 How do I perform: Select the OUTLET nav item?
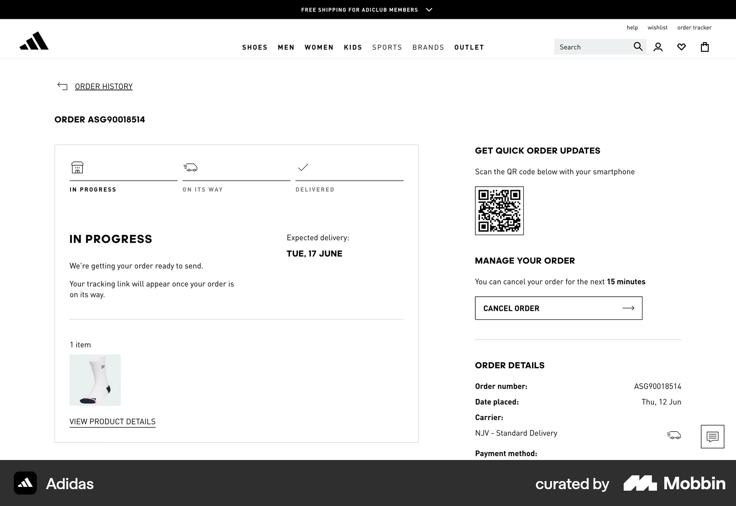click(x=469, y=47)
